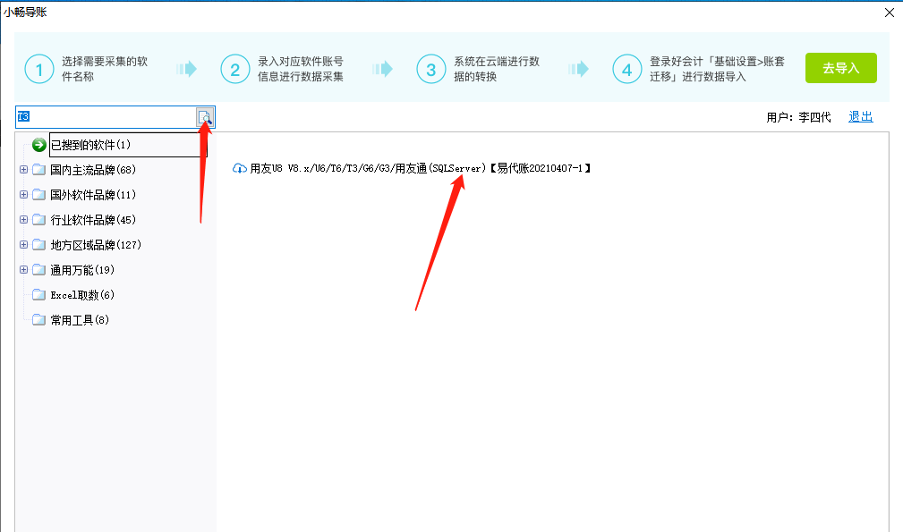Click the 退出 logout link
Viewport: 903px width, 532px height.
[859, 117]
